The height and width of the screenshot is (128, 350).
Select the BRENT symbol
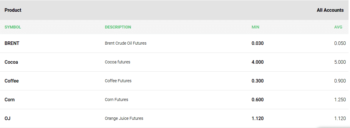[x=12, y=43]
